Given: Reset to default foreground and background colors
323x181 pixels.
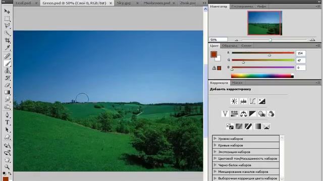Looking at the screenshot, I should [x=4, y=173].
